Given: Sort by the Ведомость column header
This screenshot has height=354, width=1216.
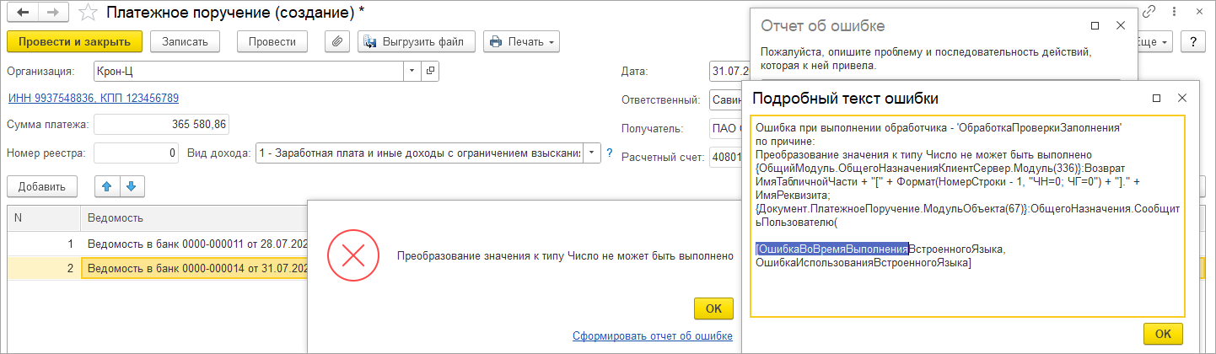Looking at the screenshot, I should (x=194, y=217).
